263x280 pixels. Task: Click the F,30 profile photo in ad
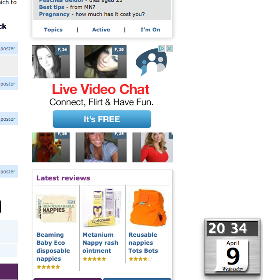(x=101, y=62)
